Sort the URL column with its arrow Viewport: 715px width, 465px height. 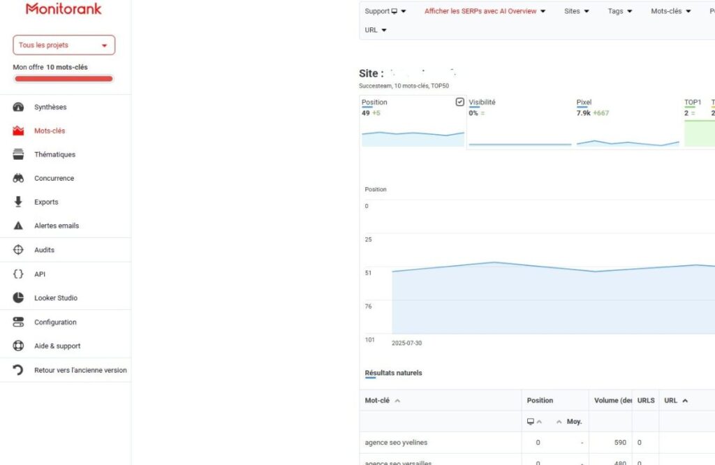point(685,401)
